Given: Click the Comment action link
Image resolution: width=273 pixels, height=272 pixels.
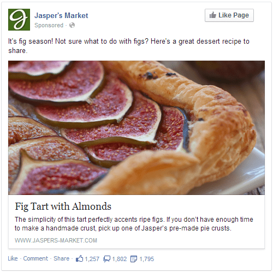Looking at the screenshot, I should (x=35, y=258).
